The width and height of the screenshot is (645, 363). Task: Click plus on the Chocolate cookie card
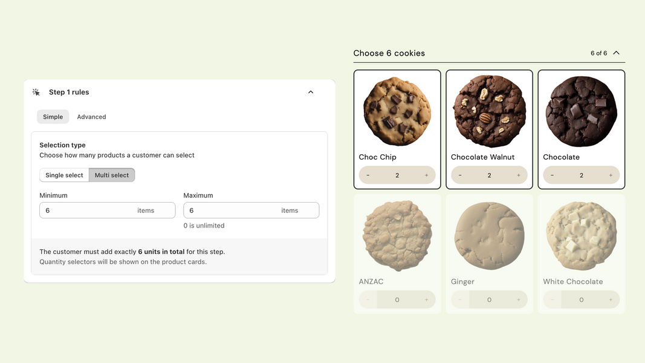click(x=611, y=175)
